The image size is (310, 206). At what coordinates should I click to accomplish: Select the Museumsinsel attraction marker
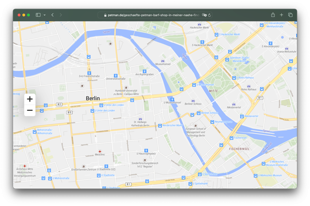point(163,61)
